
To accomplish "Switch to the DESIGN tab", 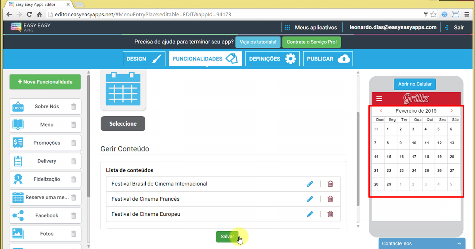I will click(x=144, y=59).
